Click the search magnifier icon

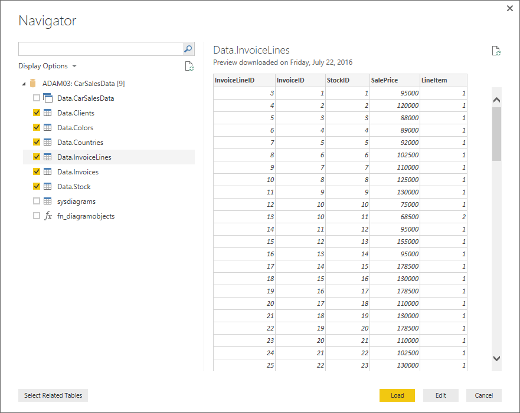(x=188, y=49)
